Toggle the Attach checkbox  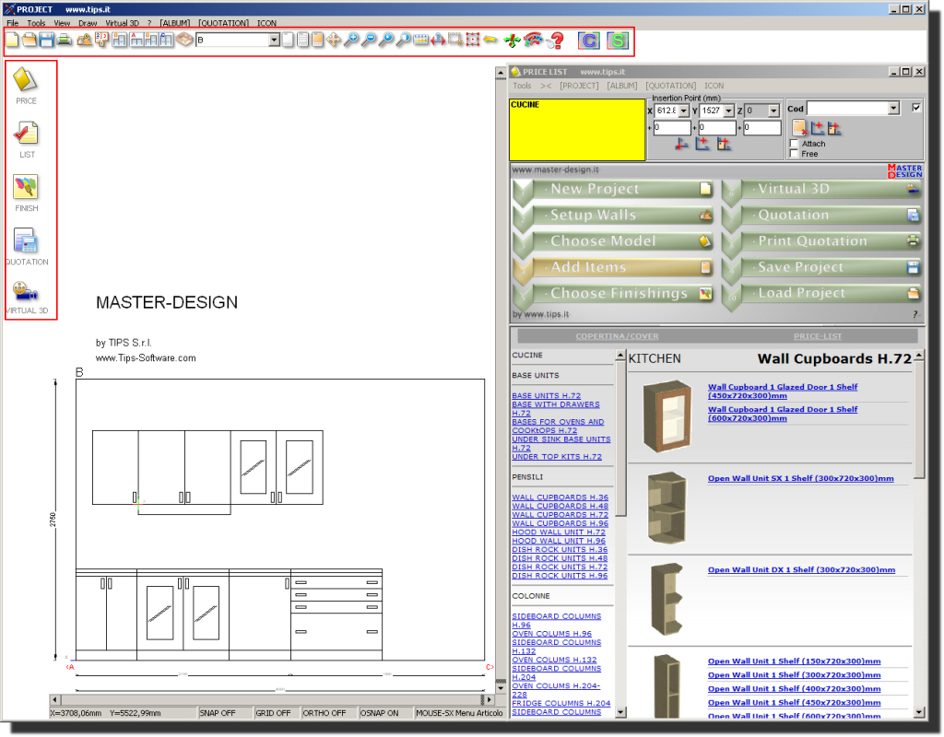coord(794,143)
